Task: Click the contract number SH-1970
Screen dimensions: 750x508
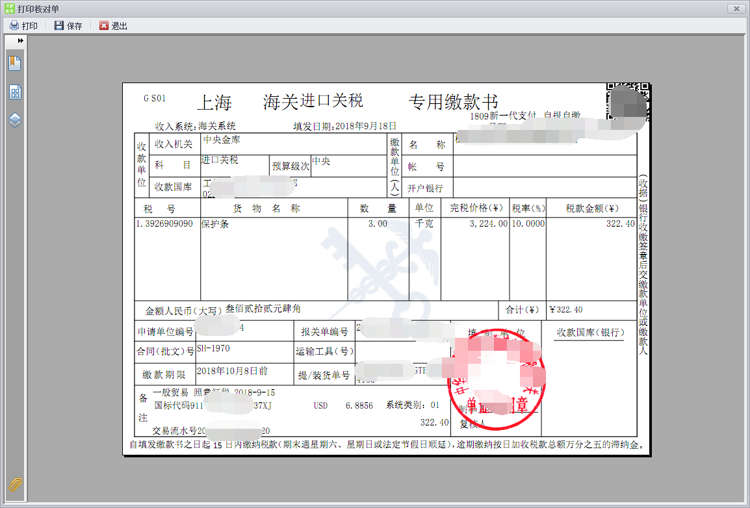Action: click(213, 348)
